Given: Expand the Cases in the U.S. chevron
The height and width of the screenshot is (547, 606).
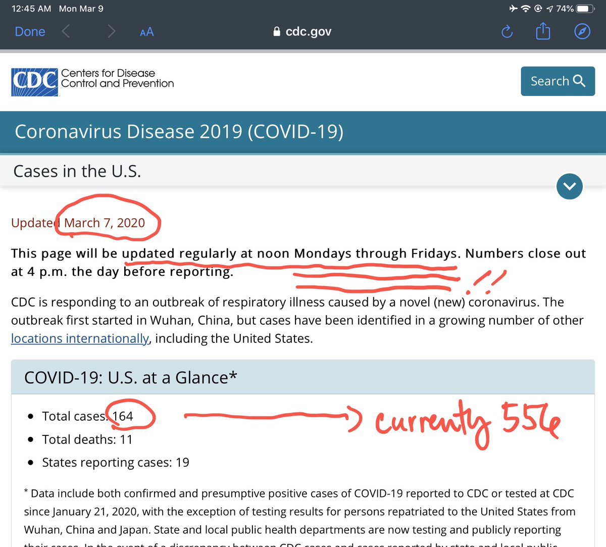Looking at the screenshot, I should coord(570,186).
